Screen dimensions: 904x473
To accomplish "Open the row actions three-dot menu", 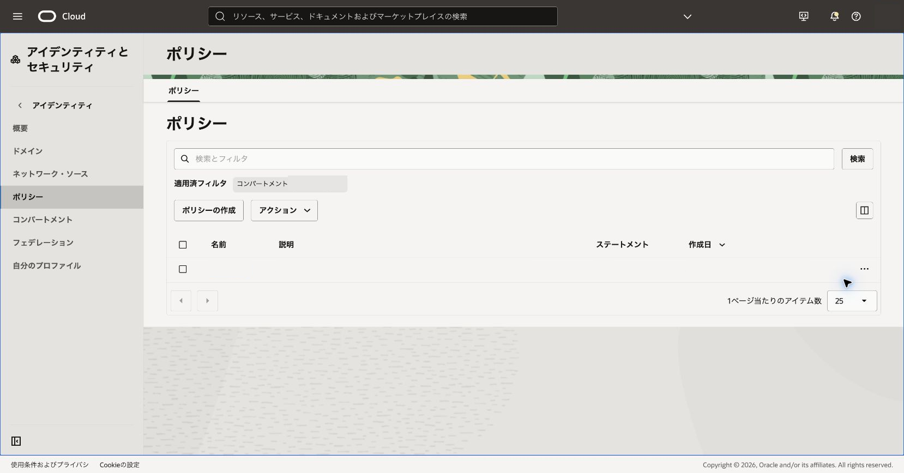I will click(x=864, y=269).
